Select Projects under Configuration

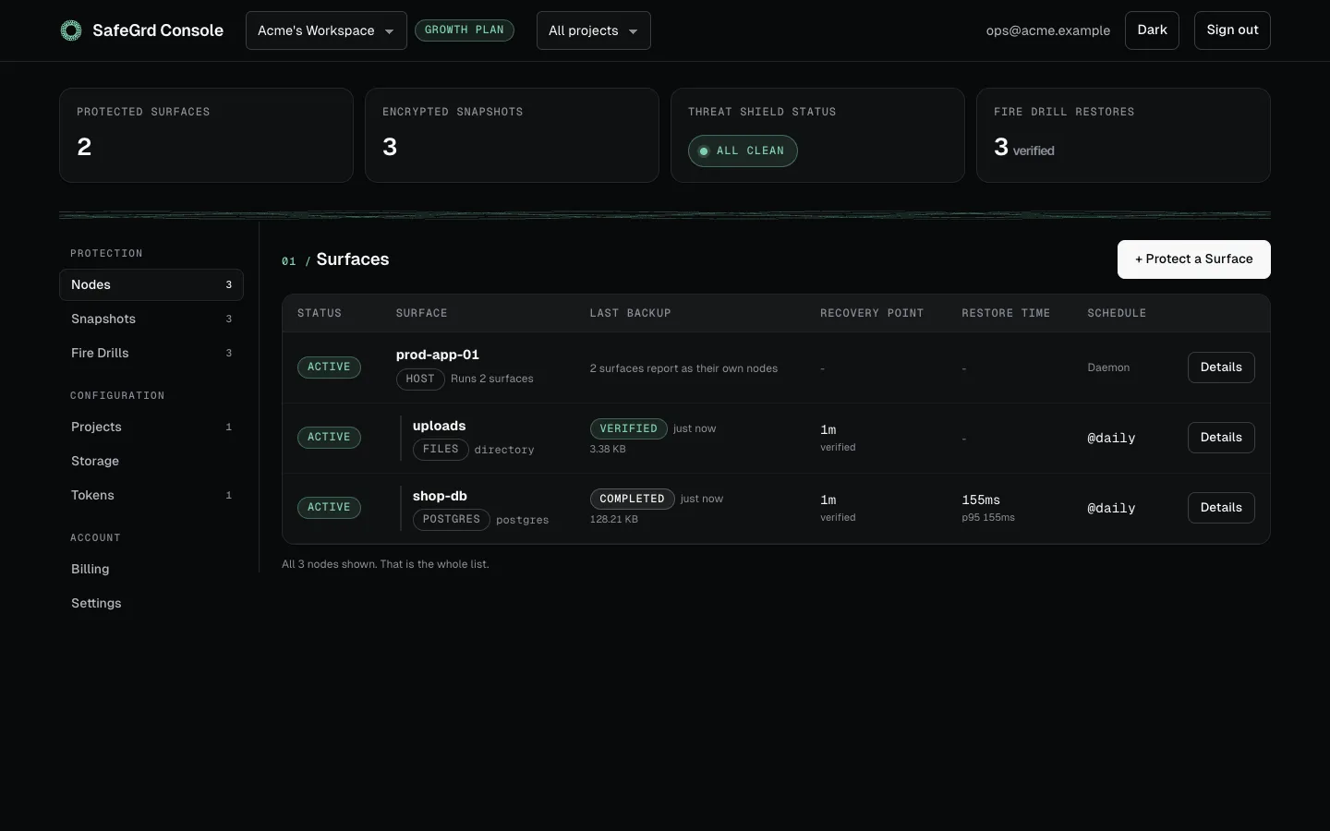click(x=151, y=427)
